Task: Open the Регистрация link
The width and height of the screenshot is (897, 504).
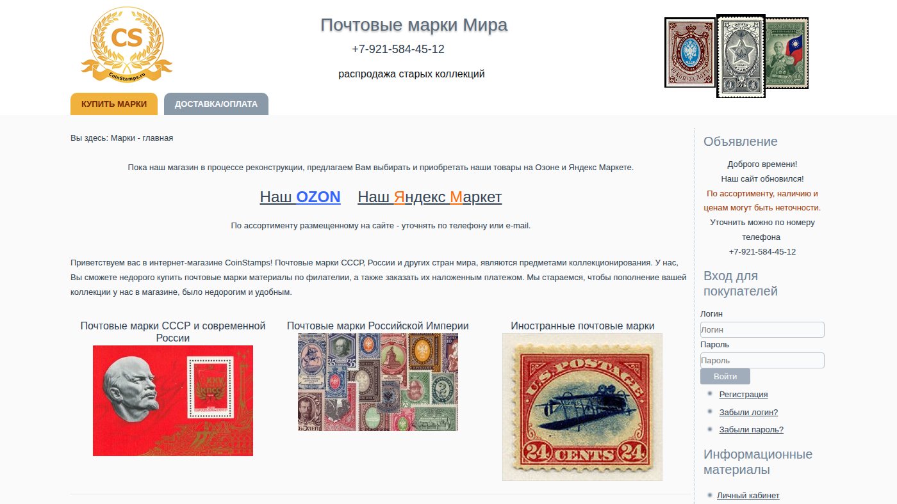Action: pos(743,395)
